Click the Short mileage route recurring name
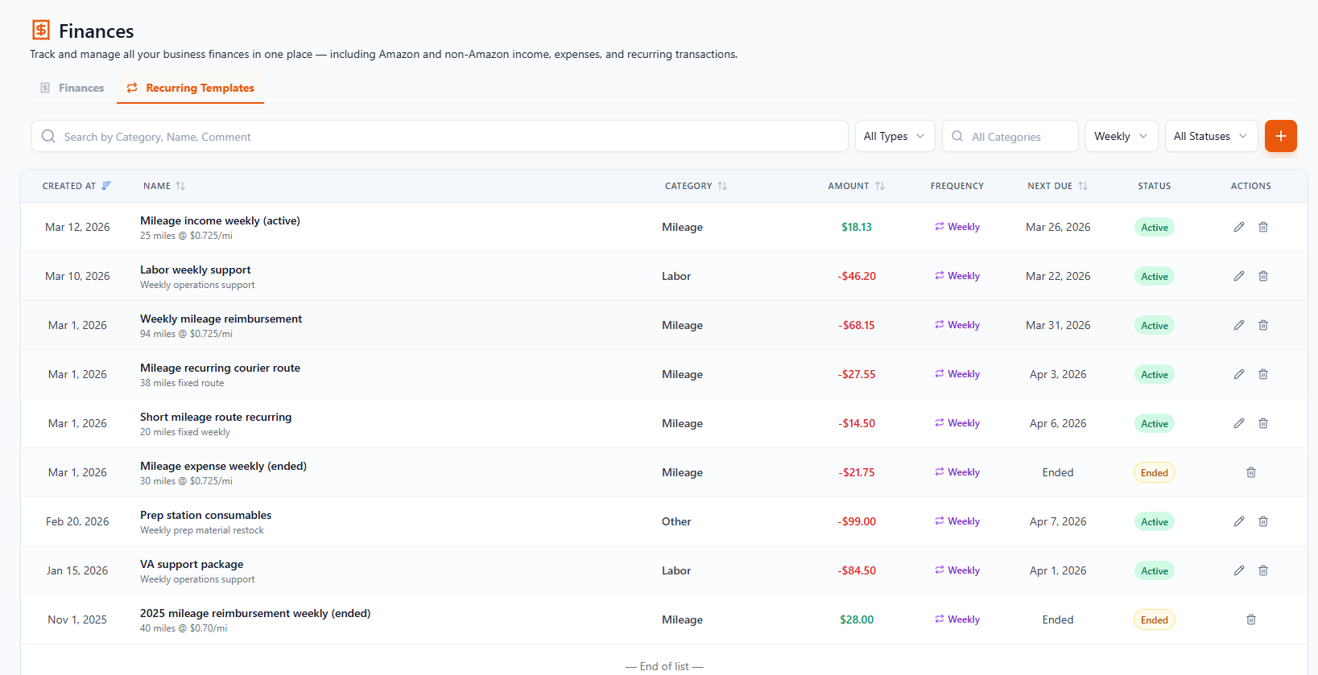Image resolution: width=1318 pixels, height=675 pixels. tap(216, 417)
